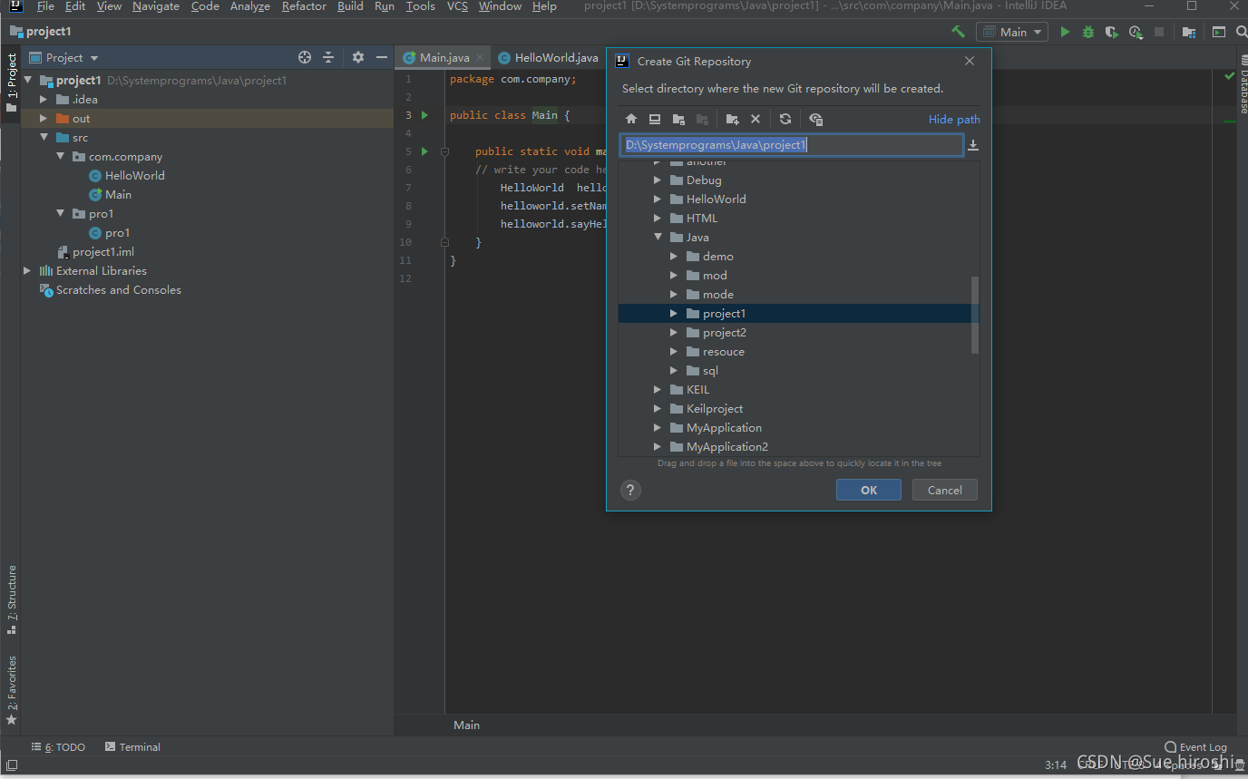Click Collapse All icon in Project panel
Screen dimensions: 1248x779
[x=328, y=57]
